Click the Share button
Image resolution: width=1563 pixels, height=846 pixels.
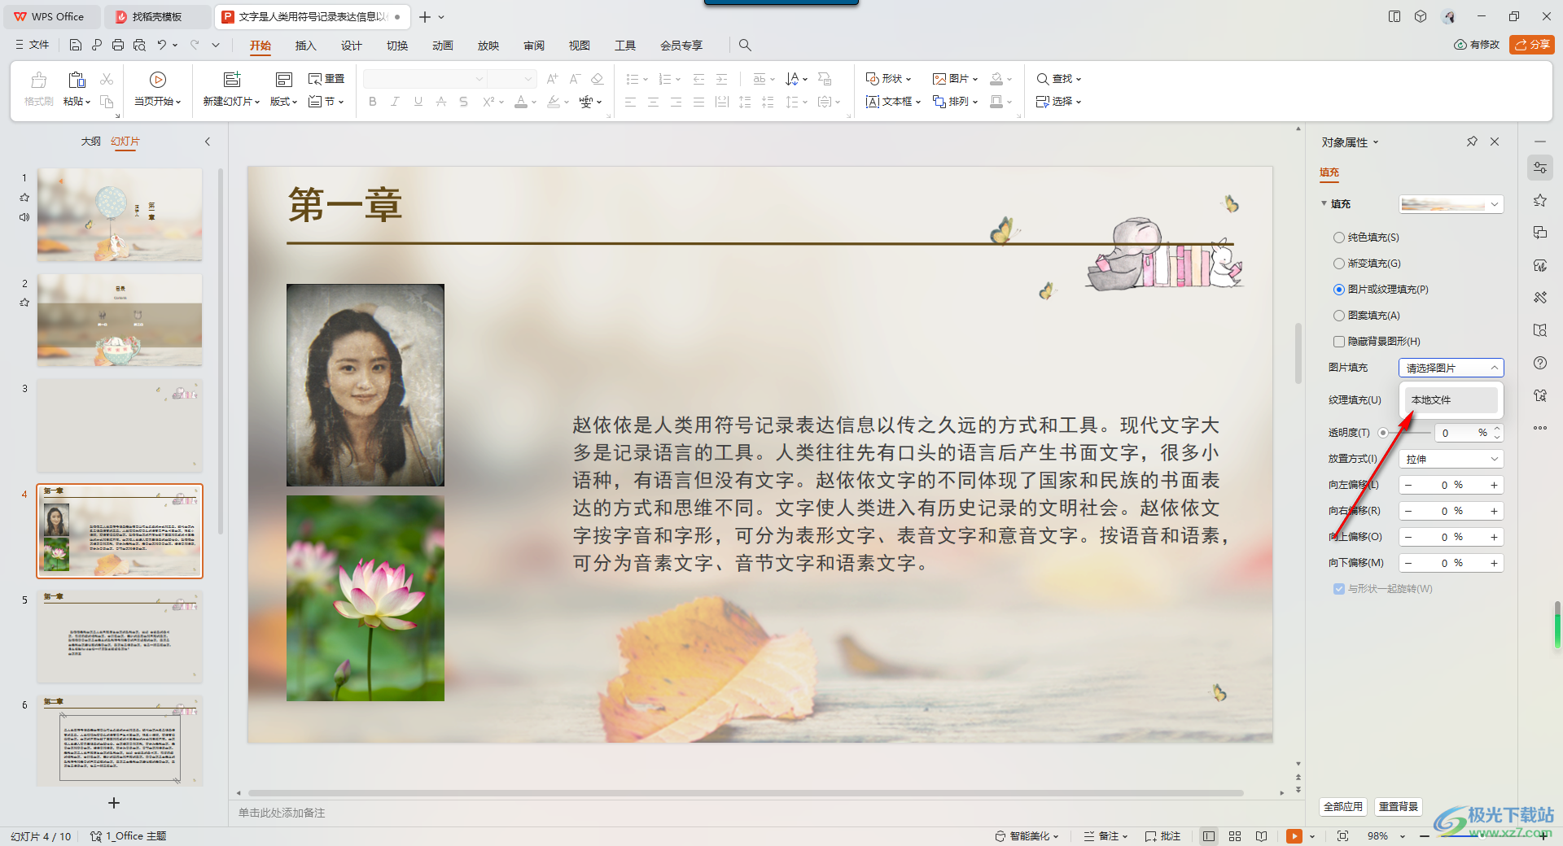coord(1531,45)
